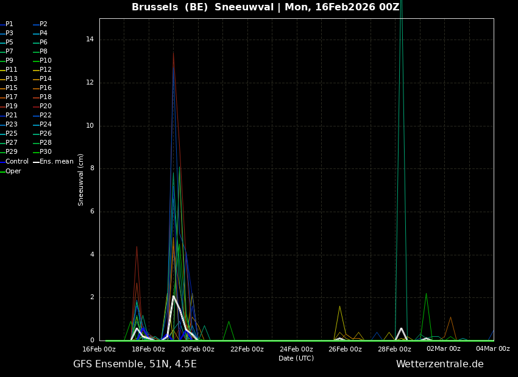Toggle the Oper run legend entry

point(13,171)
